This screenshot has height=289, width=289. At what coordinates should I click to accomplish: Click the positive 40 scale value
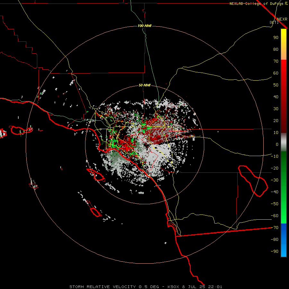pyautogui.click(x=276, y=97)
